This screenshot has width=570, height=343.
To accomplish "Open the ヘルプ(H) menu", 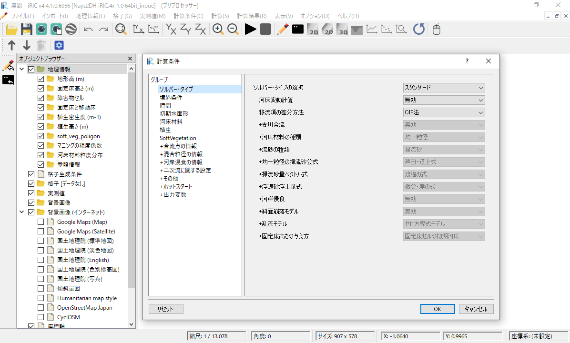I will coord(348,16).
